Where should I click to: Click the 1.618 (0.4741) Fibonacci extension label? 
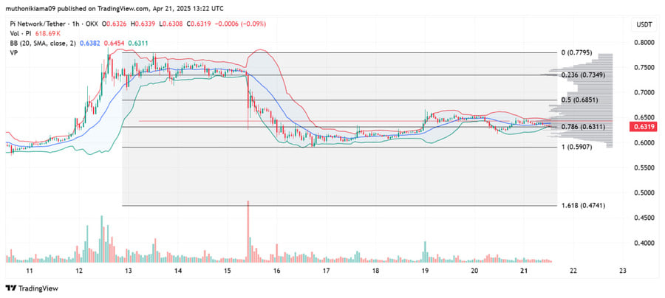(583, 205)
